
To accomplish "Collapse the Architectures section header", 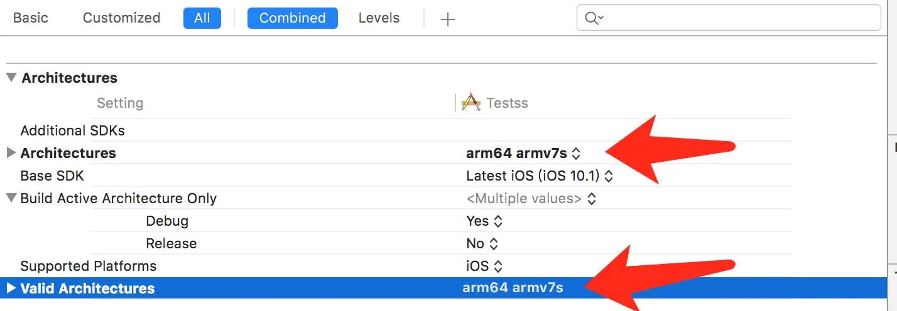I will point(11,78).
